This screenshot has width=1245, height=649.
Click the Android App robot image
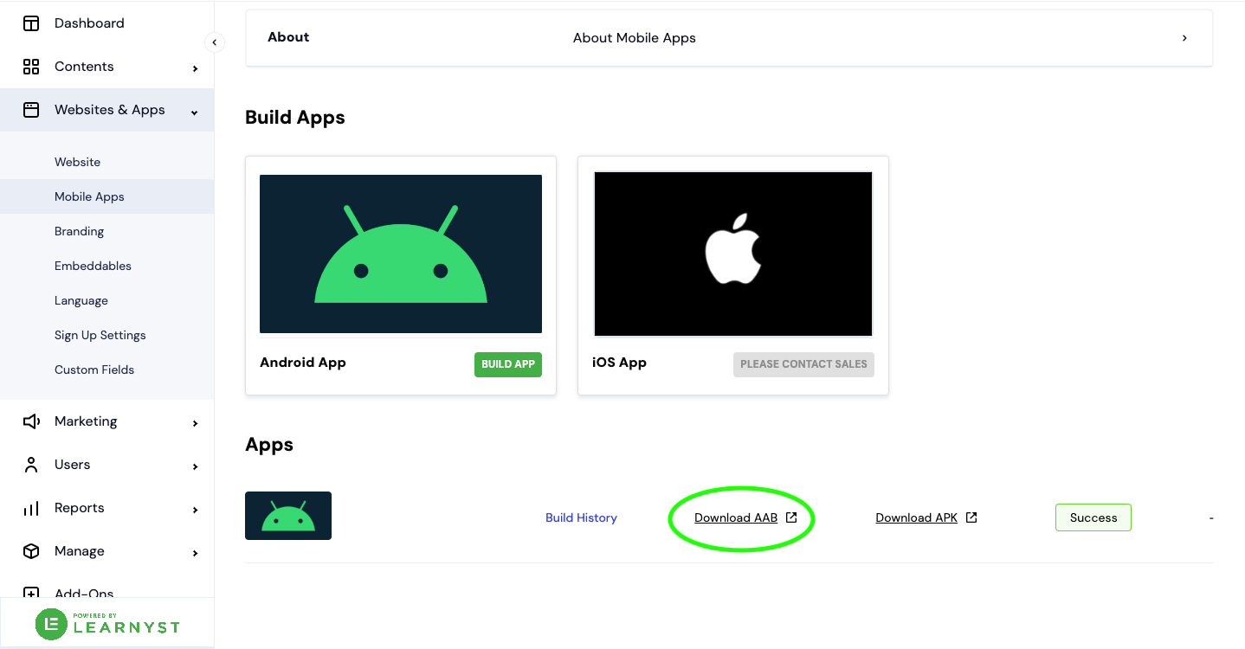[x=401, y=254]
